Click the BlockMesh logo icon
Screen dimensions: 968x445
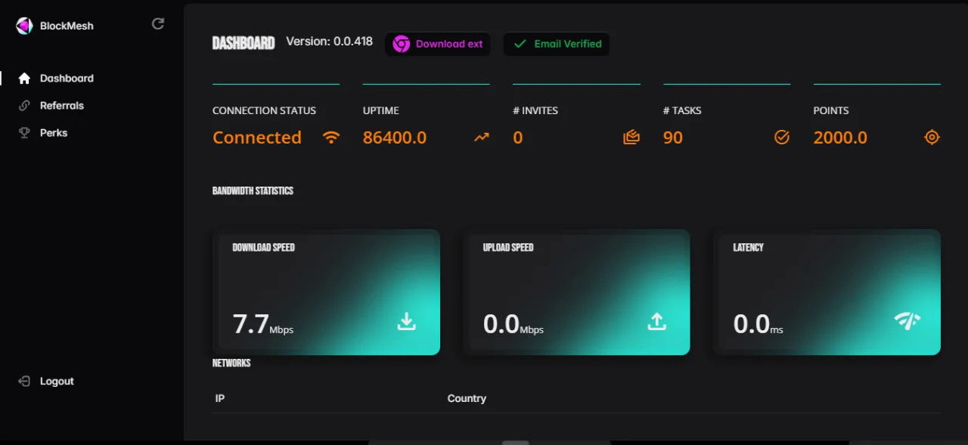[x=24, y=26]
